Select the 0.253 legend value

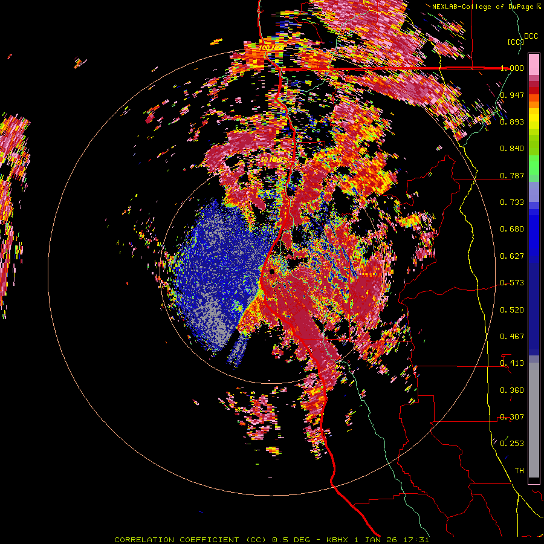[512, 444]
